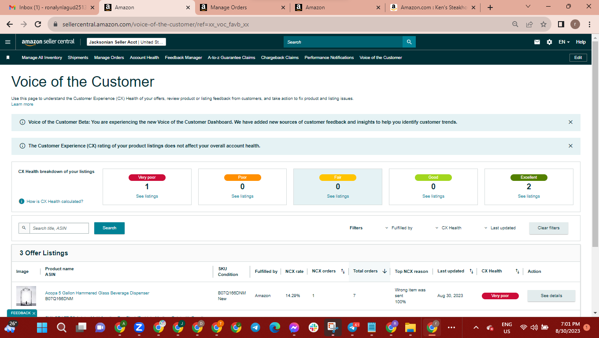The image size is (599, 338).
Task: See listings under Very poor
Action: (x=147, y=196)
